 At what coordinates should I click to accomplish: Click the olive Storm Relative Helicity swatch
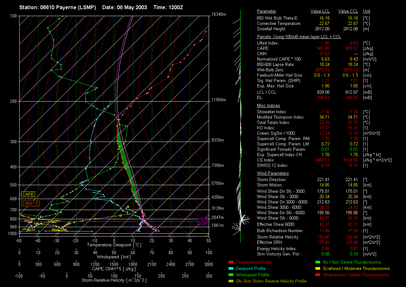(x=230, y=281)
